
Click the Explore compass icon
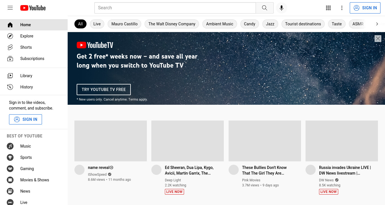coord(10,36)
